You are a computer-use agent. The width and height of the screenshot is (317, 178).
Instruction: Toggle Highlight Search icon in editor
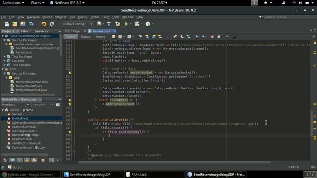coord(160,37)
